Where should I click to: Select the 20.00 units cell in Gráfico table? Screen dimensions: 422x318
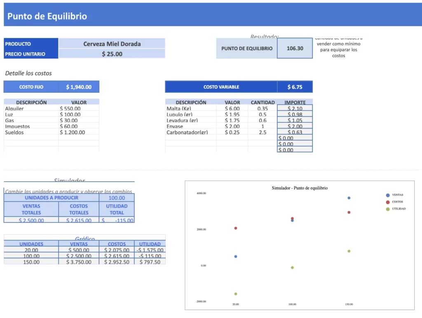[x=31, y=250]
